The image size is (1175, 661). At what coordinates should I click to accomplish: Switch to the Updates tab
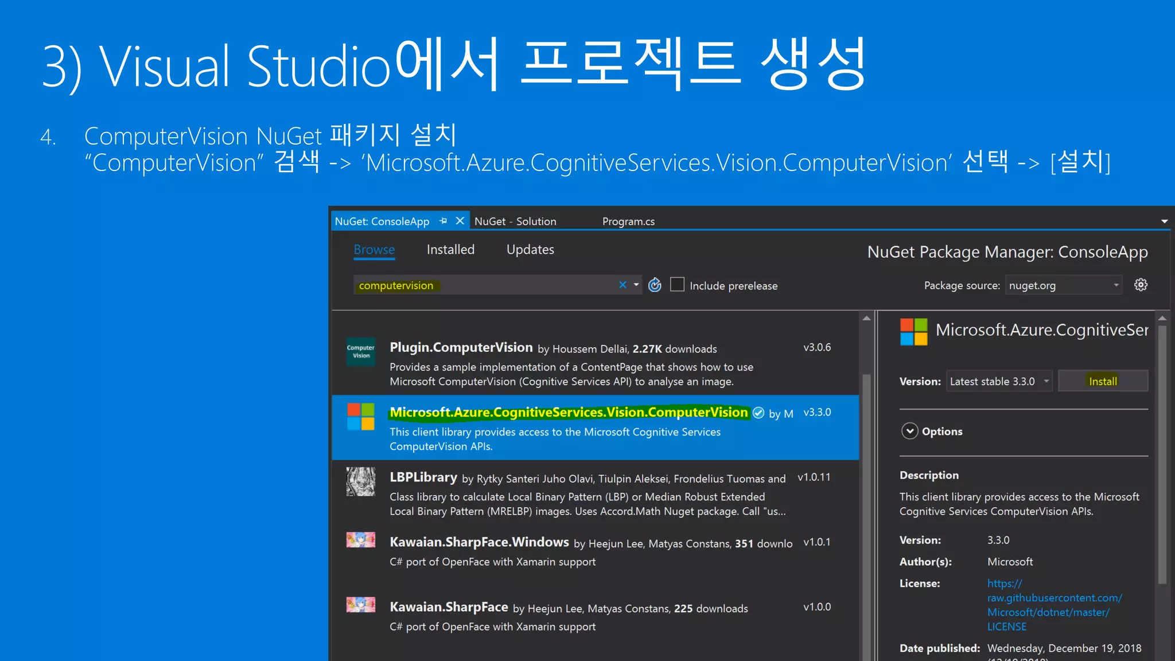pyautogui.click(x=530, y=250)
